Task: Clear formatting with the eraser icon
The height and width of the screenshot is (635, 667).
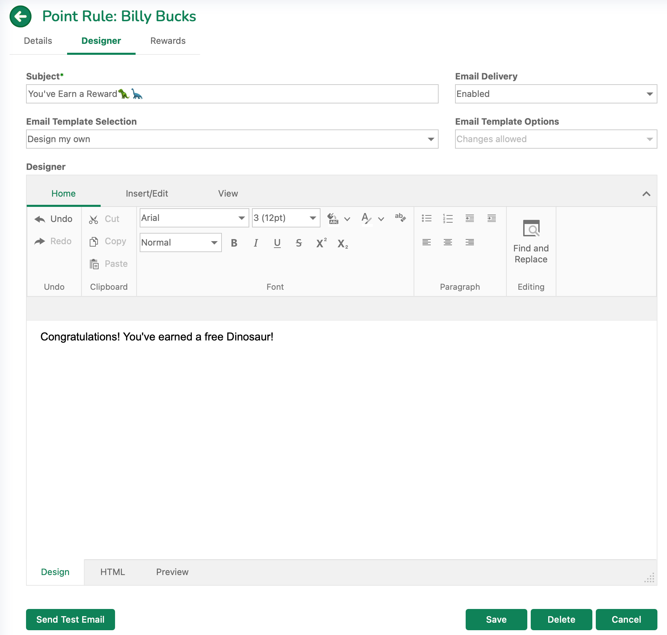Action: (x=400, y=217)
